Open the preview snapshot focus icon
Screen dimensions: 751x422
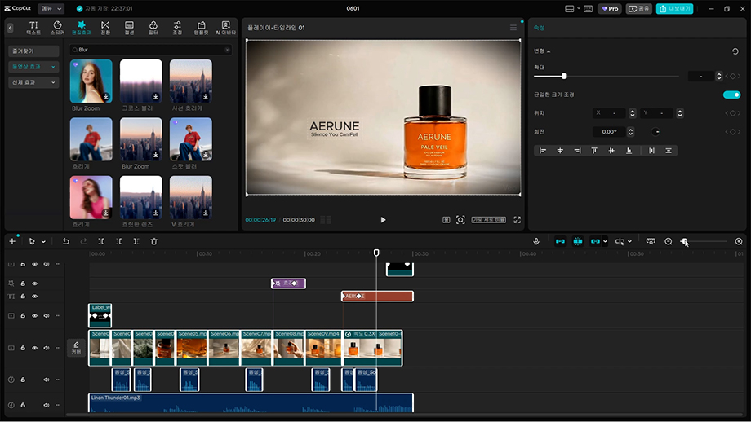[x=460, y=220]
